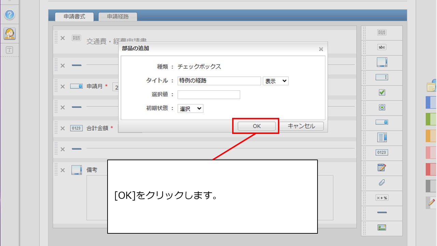This screenshot has height=246, width=437.
Task: Pick the paperclip attachment part
Action: (382, 183)
